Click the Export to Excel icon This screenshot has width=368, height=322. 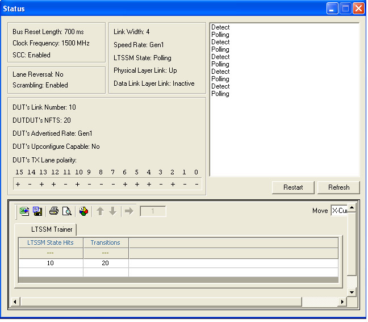(24, 212)
